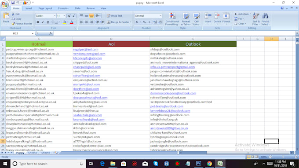Open pet-trade@outlook.com link

coord(167,106)
